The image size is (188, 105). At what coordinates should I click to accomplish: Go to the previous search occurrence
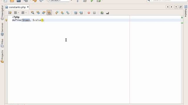[38, 13]
